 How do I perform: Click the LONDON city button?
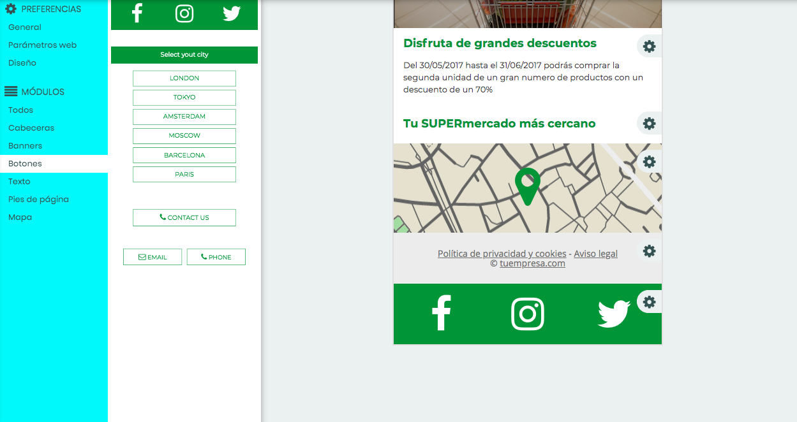(x=184, y=78)
